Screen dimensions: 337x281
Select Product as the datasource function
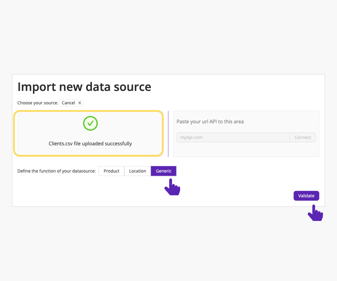(112, 171)
